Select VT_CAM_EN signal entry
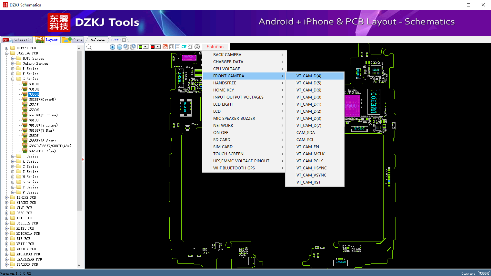The image size is (491, 276). 315,147
